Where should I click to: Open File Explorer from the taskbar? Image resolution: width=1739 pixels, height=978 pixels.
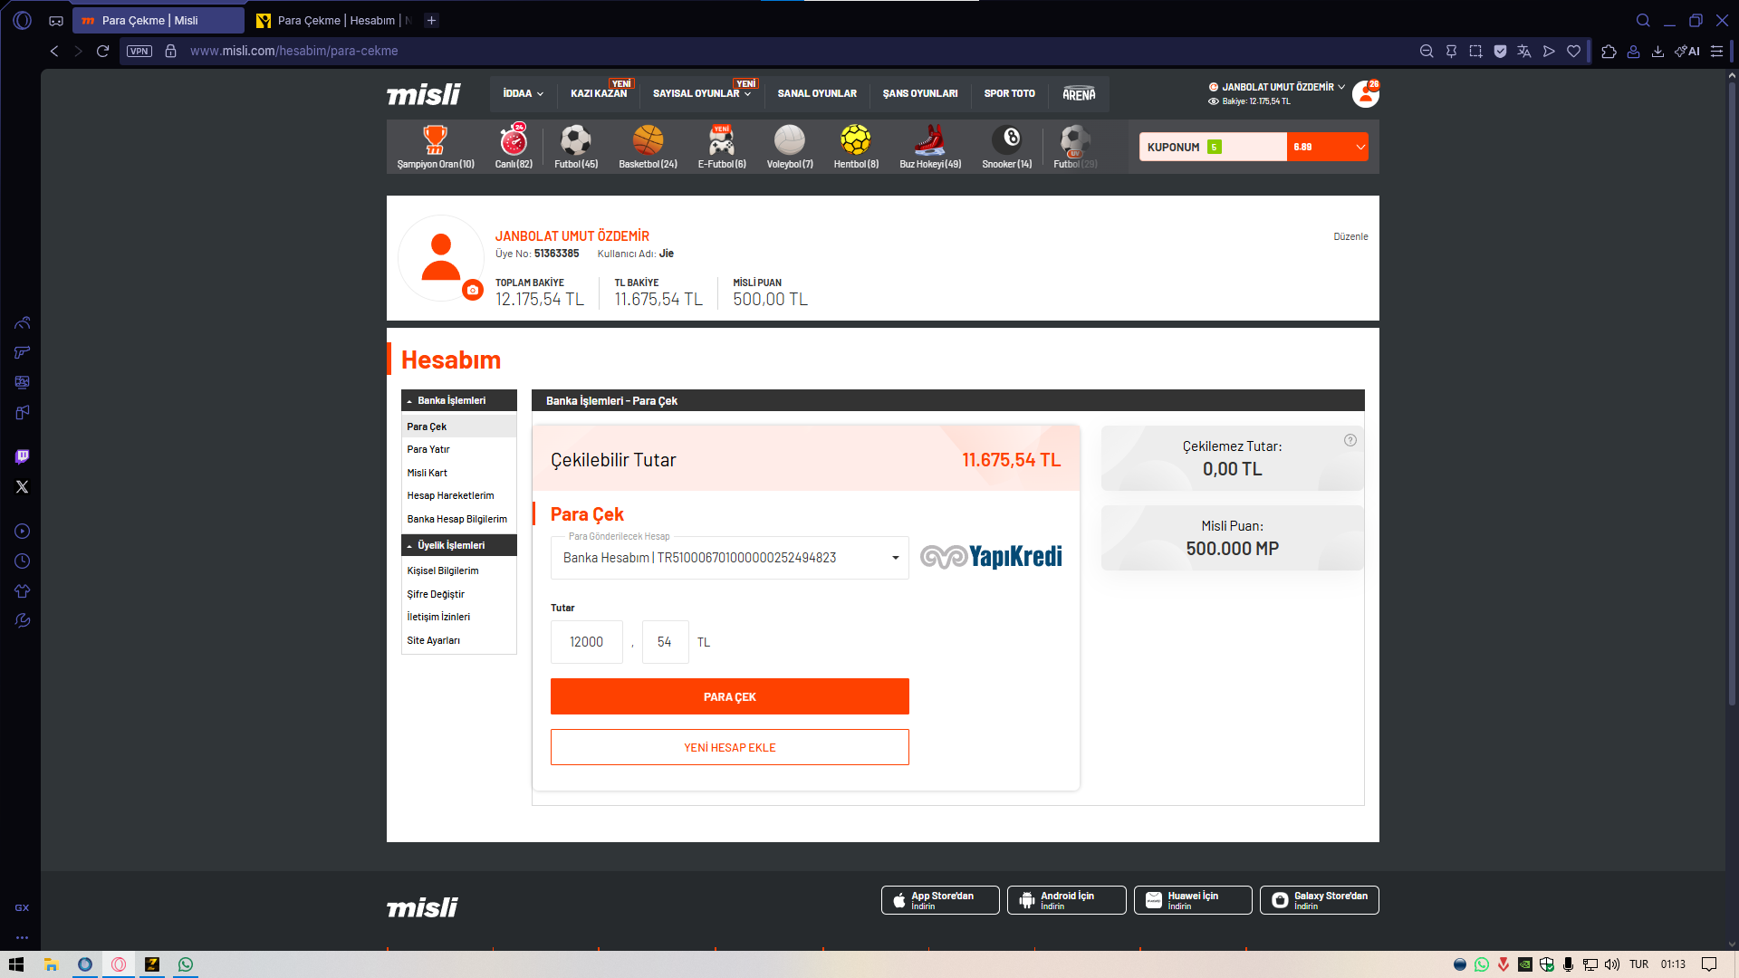click(52, 964)
